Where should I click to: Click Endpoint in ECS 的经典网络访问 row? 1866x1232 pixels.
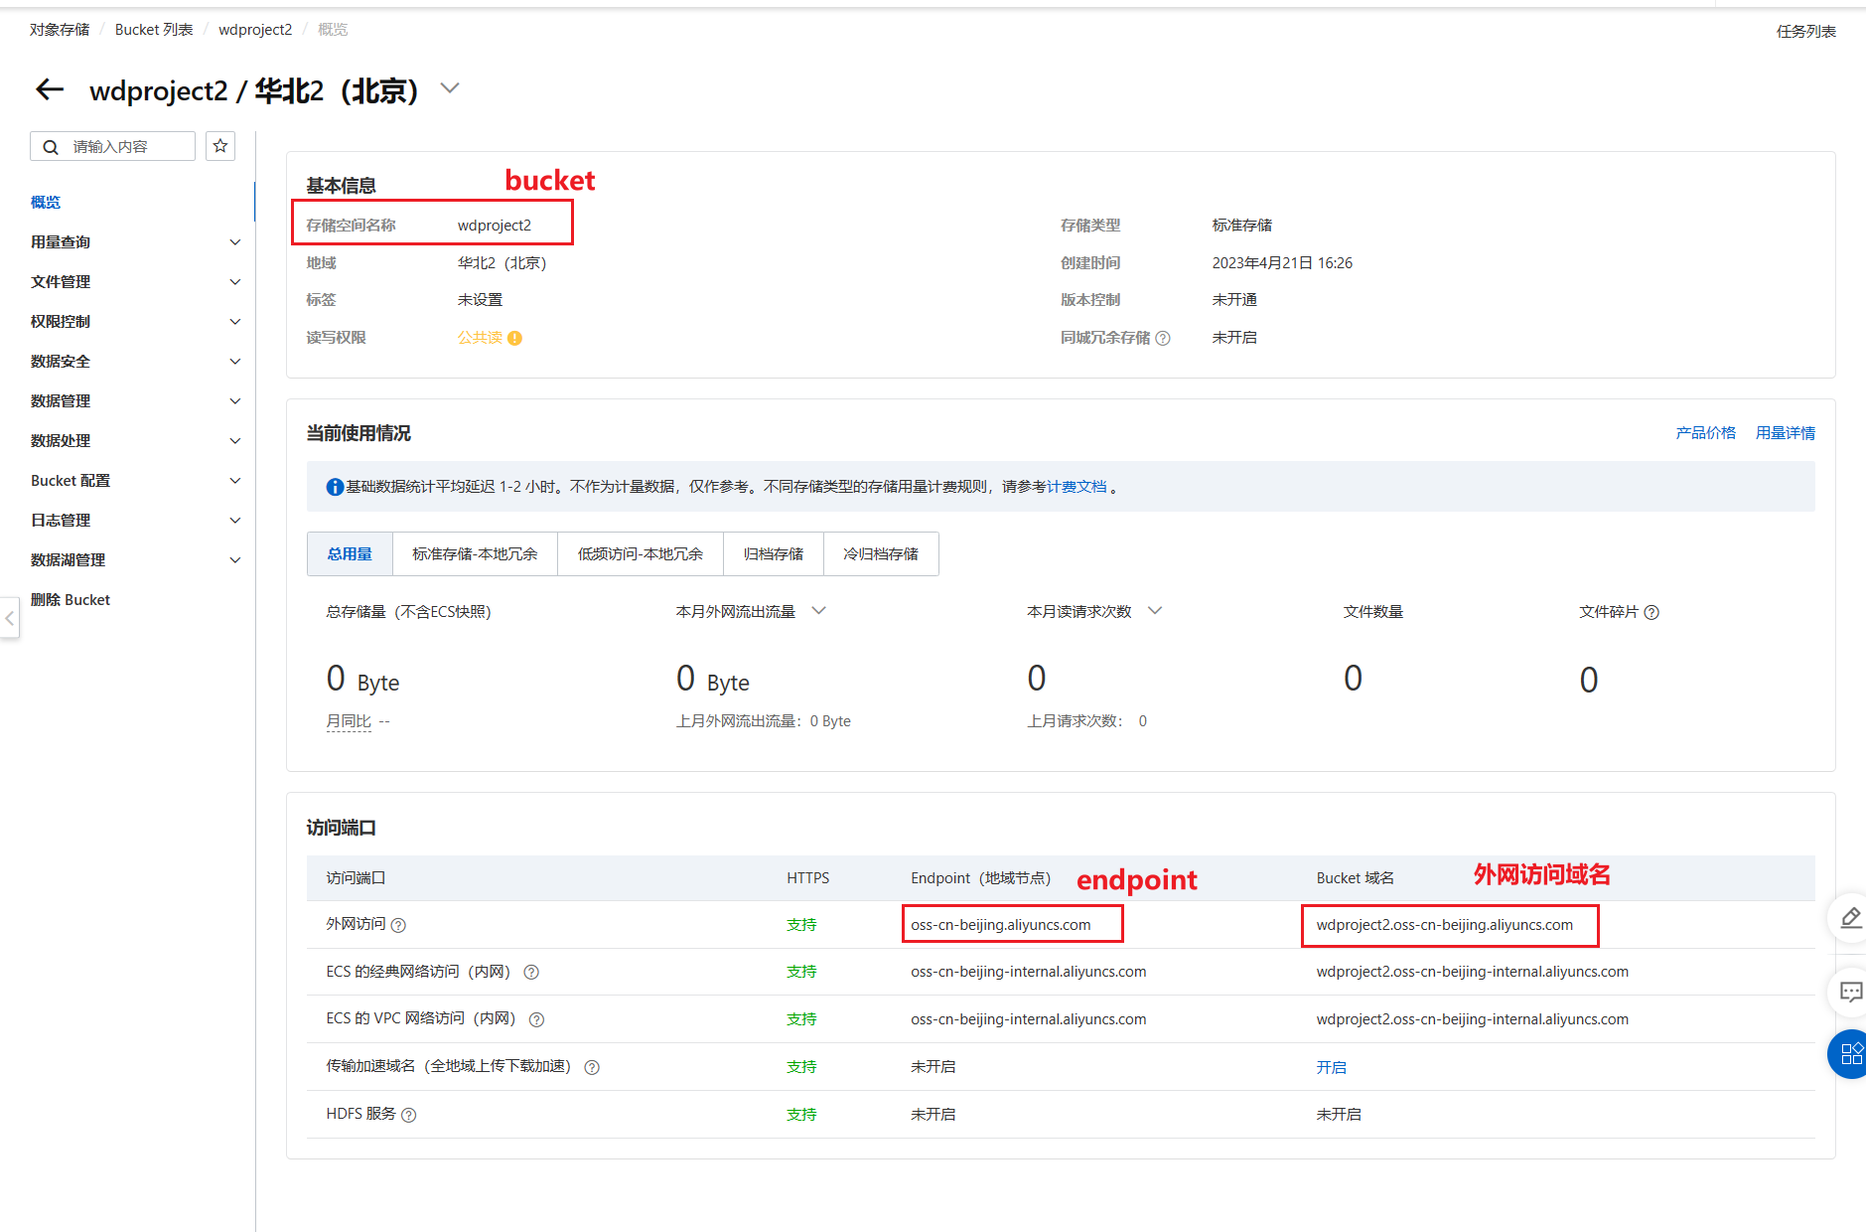(1029, 972)
